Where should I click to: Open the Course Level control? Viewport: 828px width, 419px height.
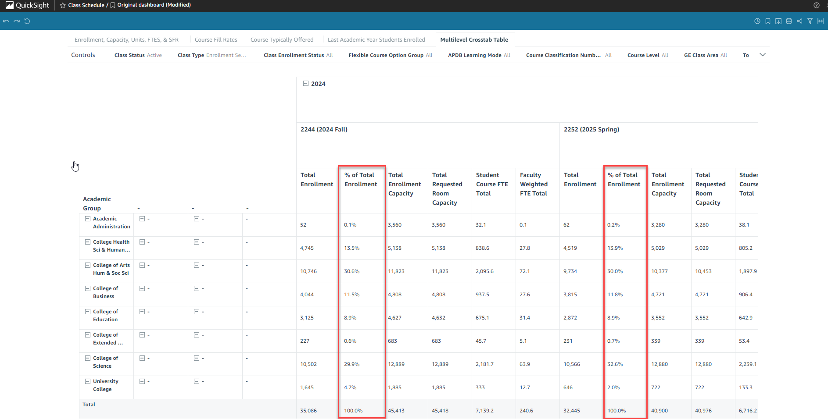pos(648,55)
